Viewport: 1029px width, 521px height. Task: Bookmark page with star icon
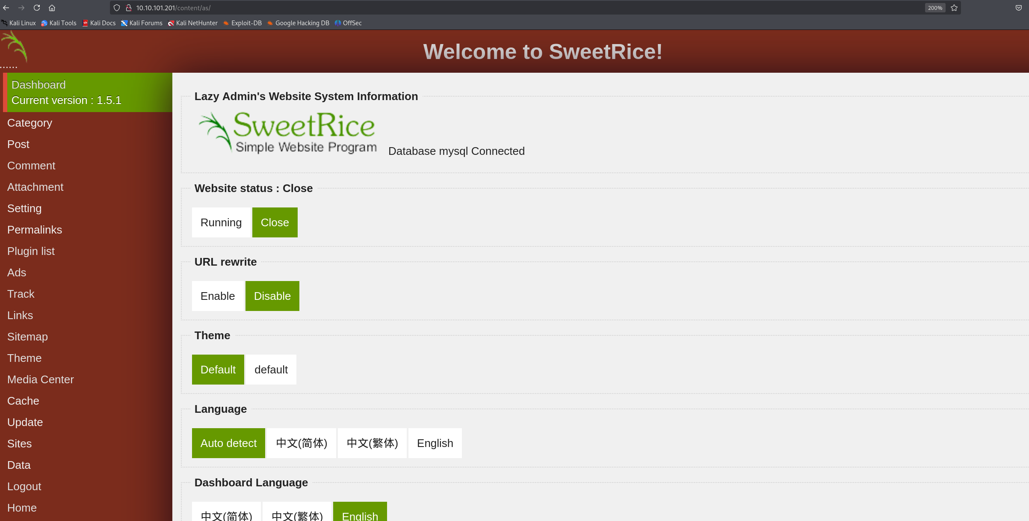(954, 8)
